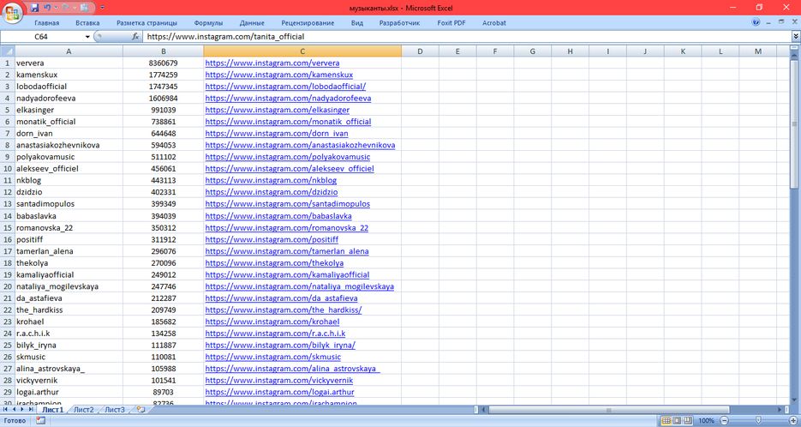The height and width of the screenshot is (427, 801).
Task: Open the dorn_ivan Instagram link
Action: pyautogui.click(x=277, y=134)
